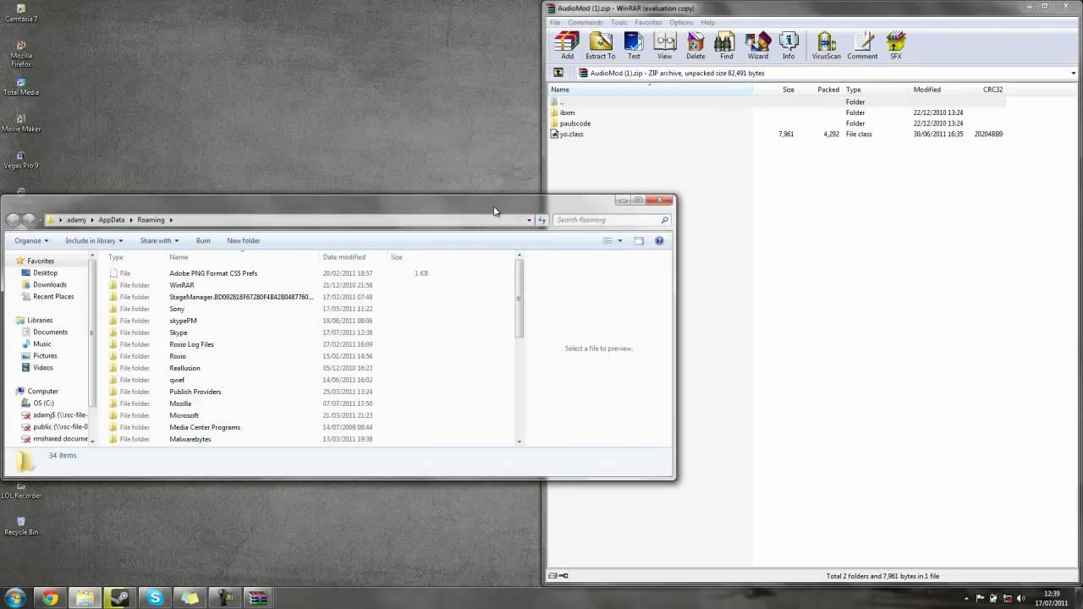This screenshot has height=609, width=1083.
Task: Click the Search Roaming input field
Action: [x=611, y=220]
